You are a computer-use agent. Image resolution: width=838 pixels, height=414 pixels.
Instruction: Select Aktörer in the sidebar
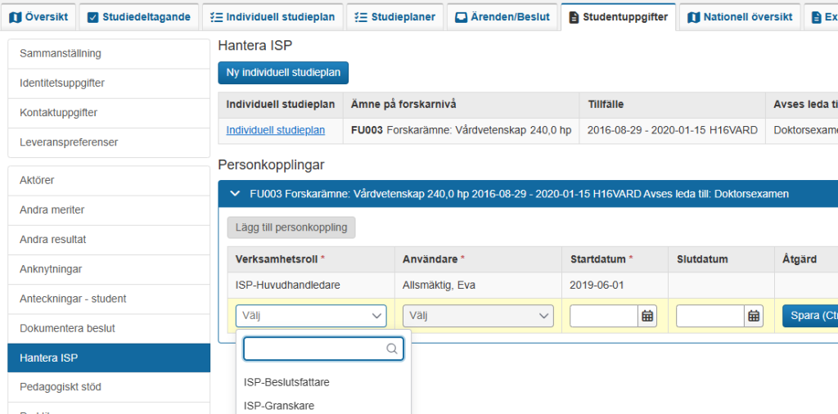(x=109, y=181)
